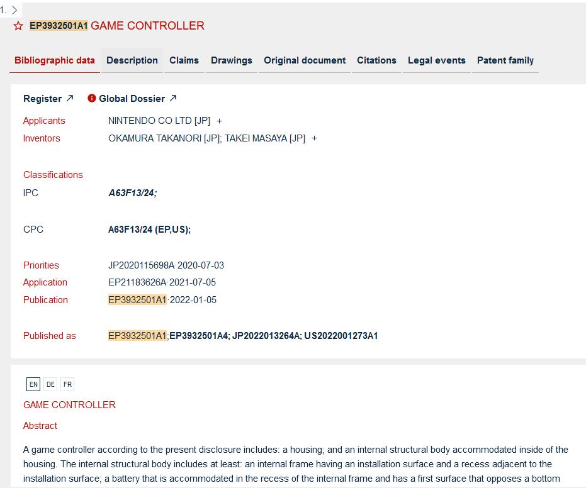Expand the applicants list with plus sign
Screen dimensions: 586x488
tap(219, 121)
